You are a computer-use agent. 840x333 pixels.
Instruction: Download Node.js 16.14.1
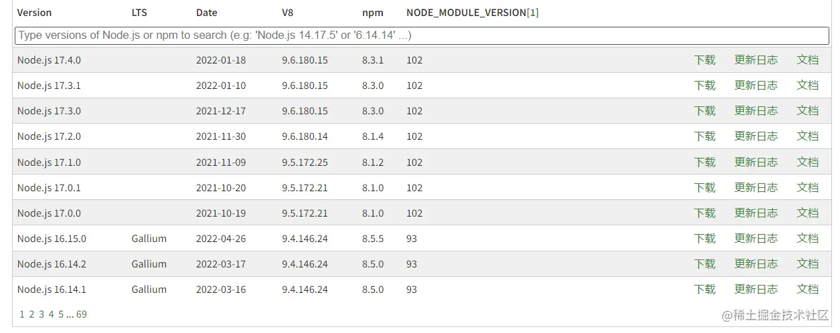[x=705, y=290]
